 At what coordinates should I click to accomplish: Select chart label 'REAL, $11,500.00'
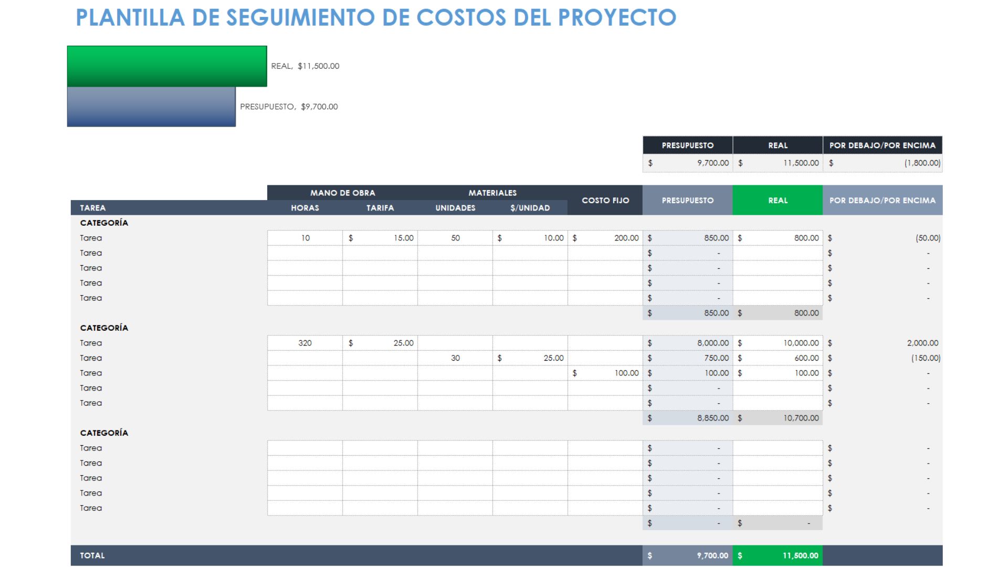click(x=305, y=66)
